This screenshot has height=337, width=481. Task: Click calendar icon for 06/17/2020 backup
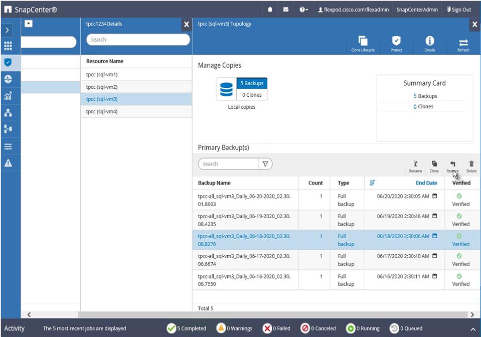(434, 256)
